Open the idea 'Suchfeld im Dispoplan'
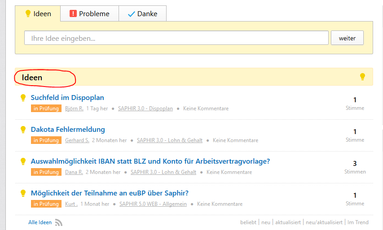 tap(67, 98)
